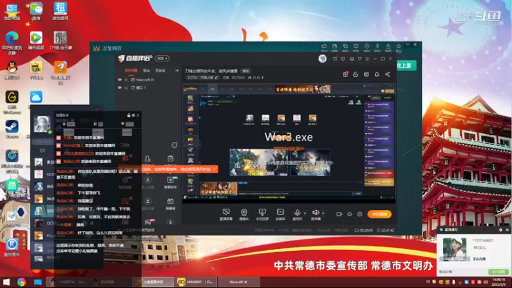Viewport: 512px width, 288px height.
Task: Open the notifications bell
Action: pyautogui.click(x=377, y=74)
